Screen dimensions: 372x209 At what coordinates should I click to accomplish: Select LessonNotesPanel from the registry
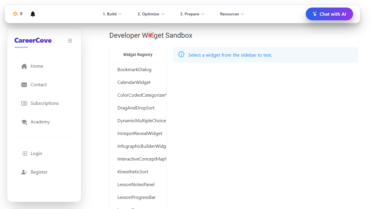[x=138, y=185]
